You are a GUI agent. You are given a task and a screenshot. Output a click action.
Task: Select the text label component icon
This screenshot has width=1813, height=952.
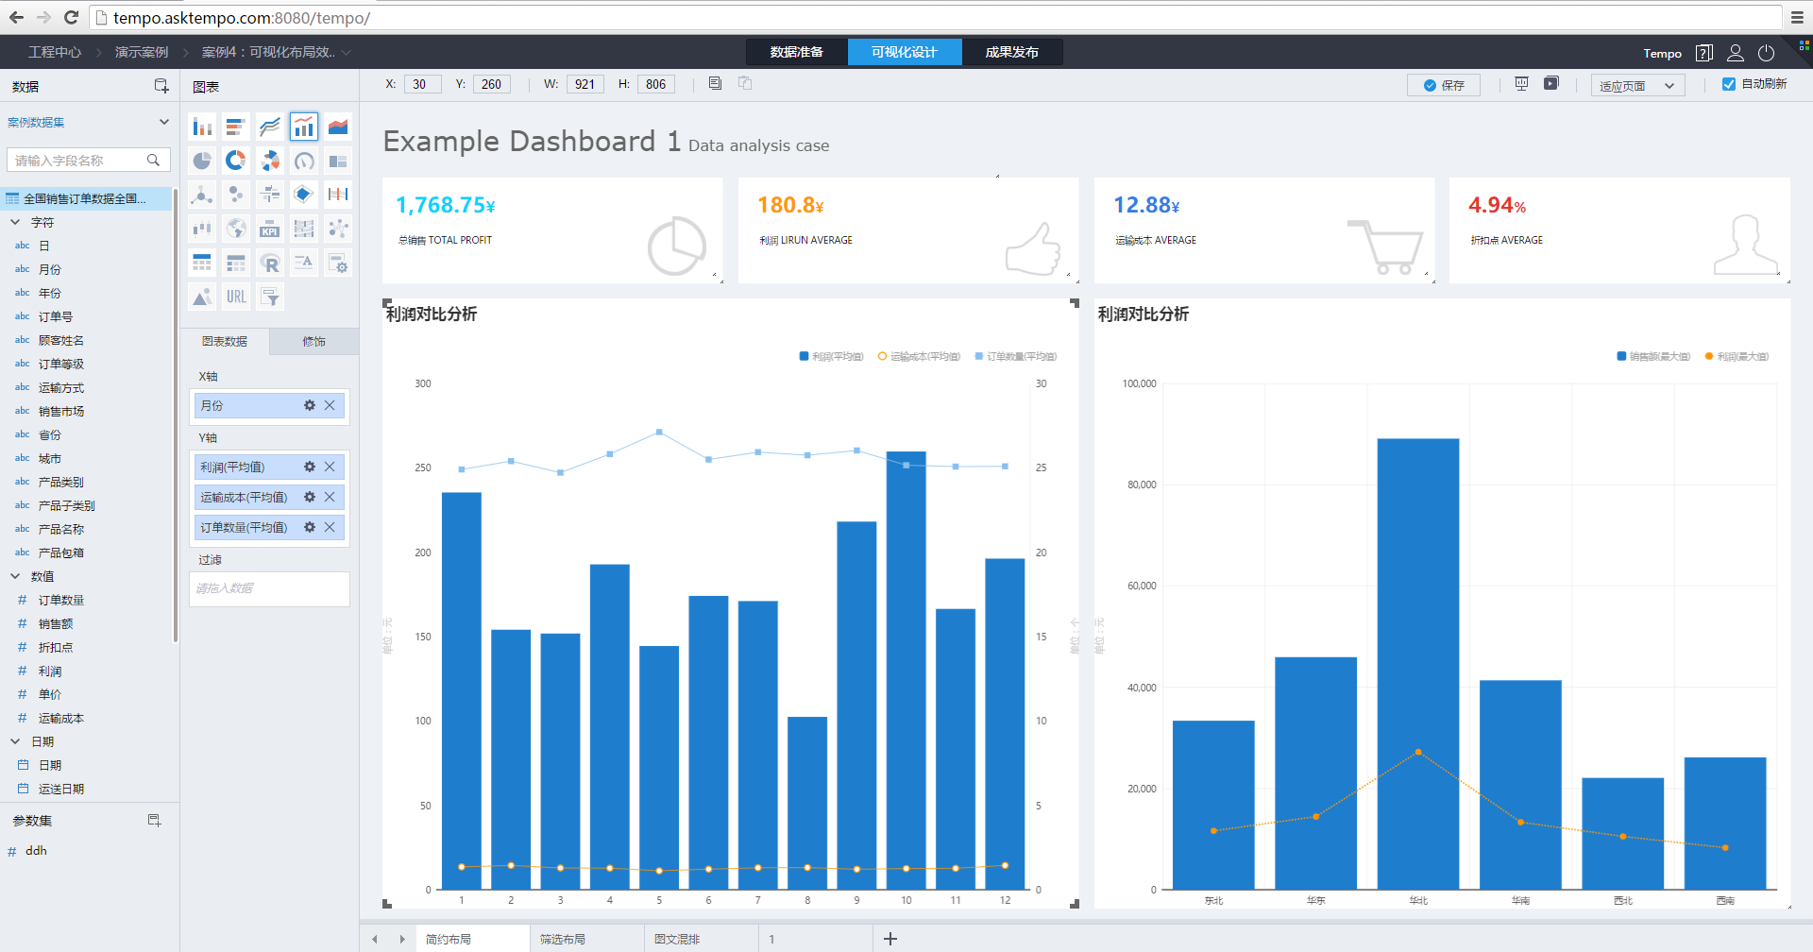[304, 263]
